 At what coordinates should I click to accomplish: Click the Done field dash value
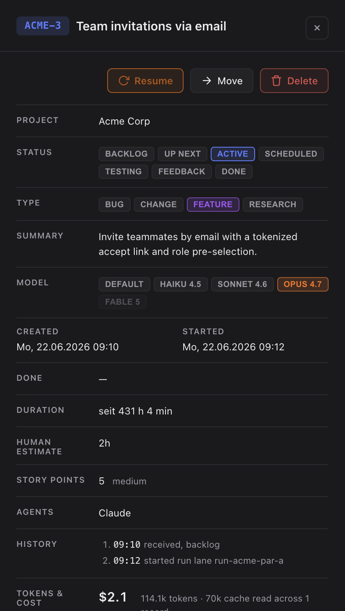coord(103,379)
